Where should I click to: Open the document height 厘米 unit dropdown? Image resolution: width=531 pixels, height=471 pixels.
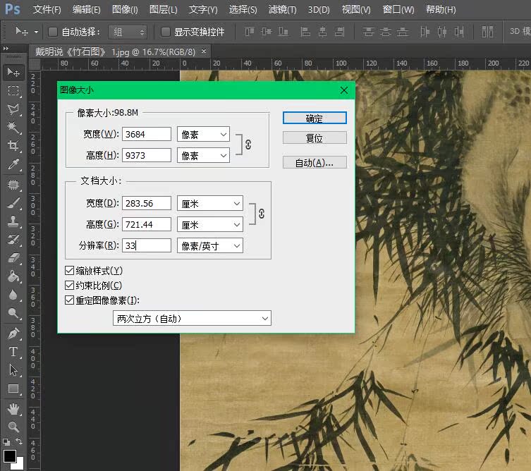[210, 224]
